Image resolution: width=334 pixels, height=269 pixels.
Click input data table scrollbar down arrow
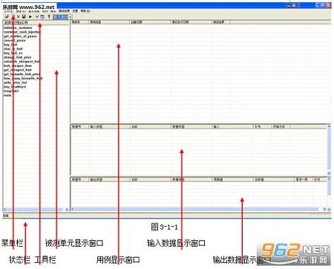coord(329,173)
